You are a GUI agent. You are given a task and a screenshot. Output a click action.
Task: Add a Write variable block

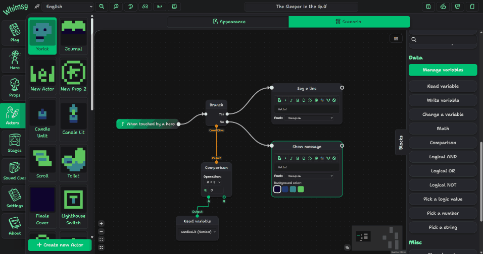(x=443, y=100)
